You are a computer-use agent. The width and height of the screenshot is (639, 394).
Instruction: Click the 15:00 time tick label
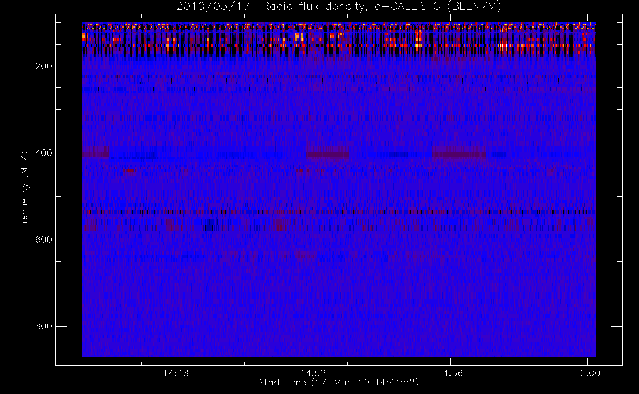(x=588, y=373)
